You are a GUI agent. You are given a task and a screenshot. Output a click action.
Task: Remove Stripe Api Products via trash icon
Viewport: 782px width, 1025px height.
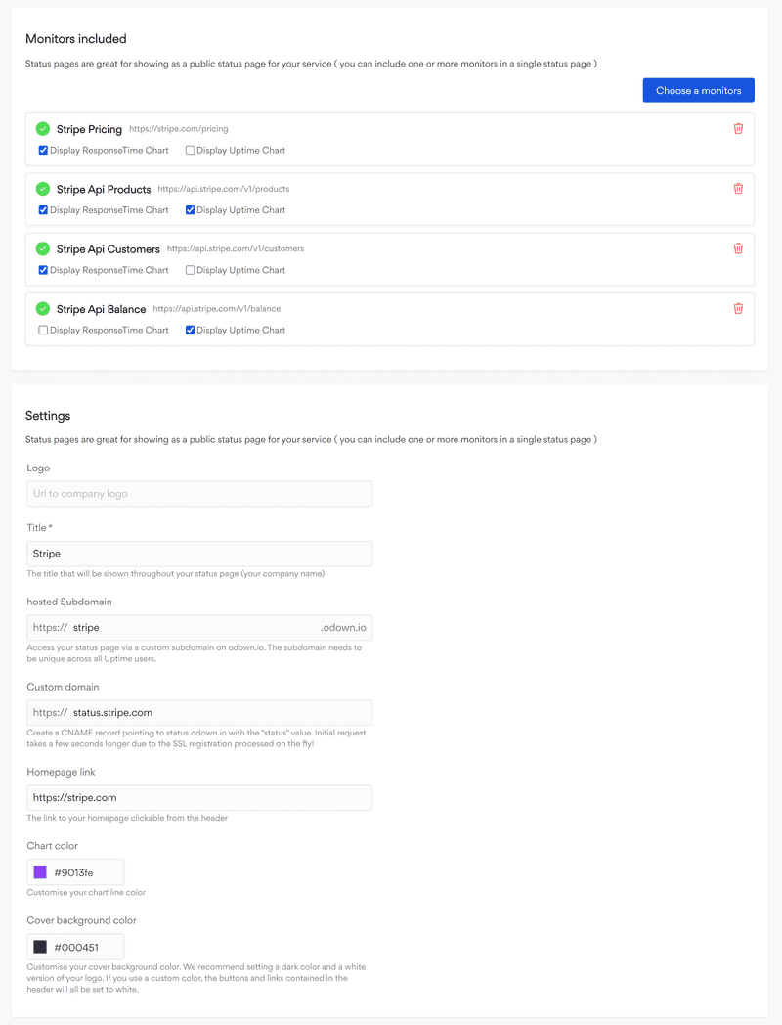[738, 188]
